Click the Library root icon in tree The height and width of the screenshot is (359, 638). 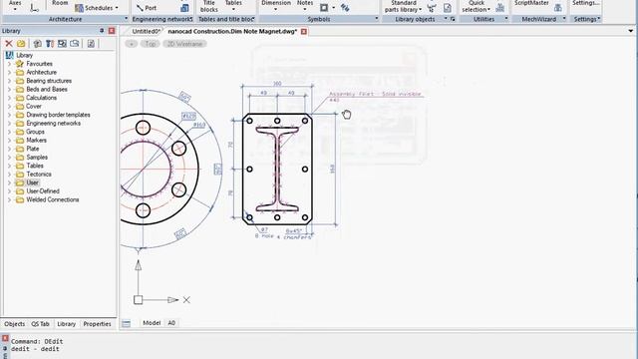point(9,55)
